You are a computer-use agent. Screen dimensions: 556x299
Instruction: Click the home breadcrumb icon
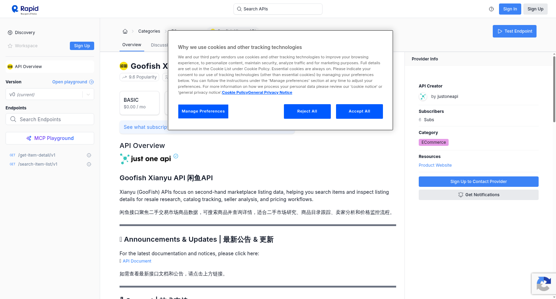(125, 31)
